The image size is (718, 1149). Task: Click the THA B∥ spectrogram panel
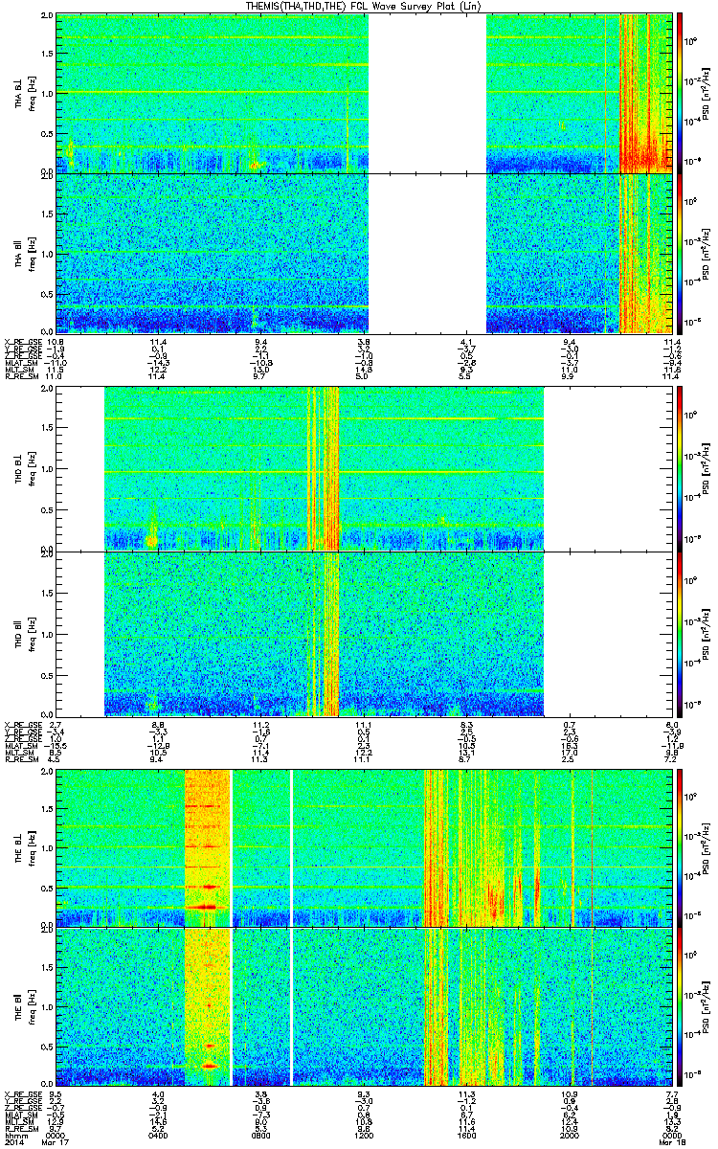[x=364, y=253]
